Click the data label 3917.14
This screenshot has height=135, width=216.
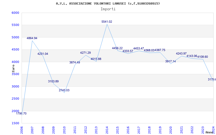click(x=171, y=62)
